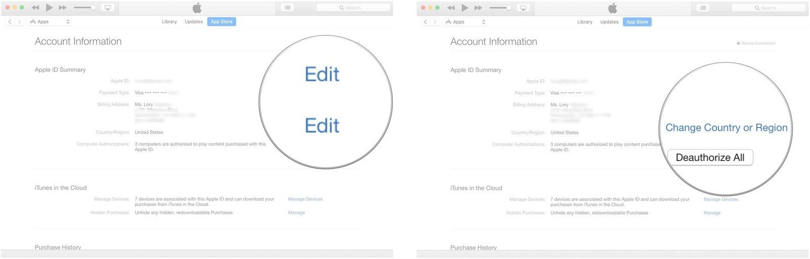810x259 pixels.
Task: Click the volume slider in the left window
Action: (85, 8)
